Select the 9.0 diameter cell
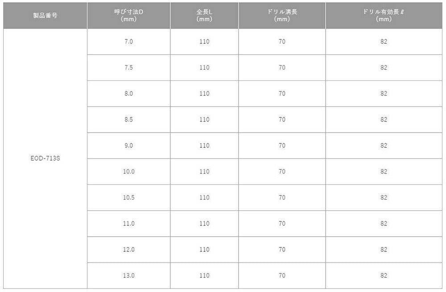This screenshot has height=292, width=446. tap(128, 145)
